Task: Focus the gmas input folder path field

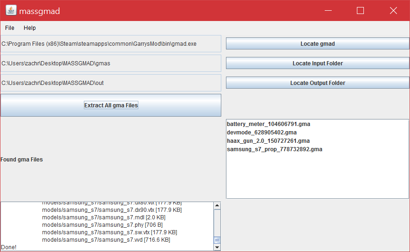Action: 111,63
